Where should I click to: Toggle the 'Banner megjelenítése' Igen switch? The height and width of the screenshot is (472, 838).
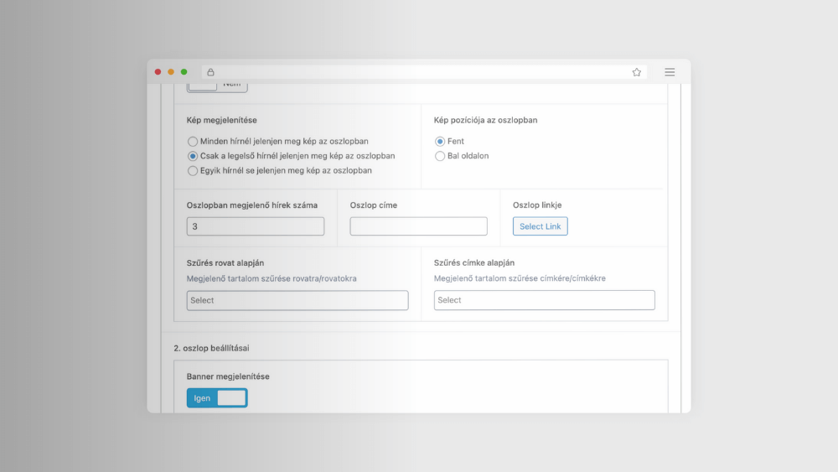coord(217,397)
